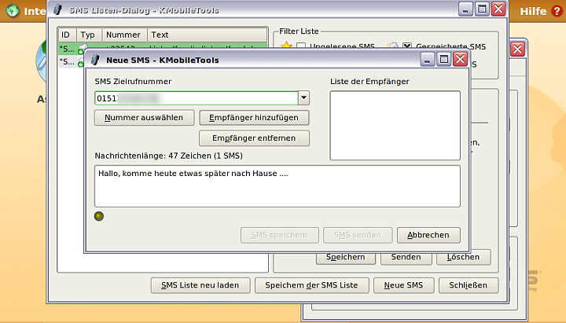The width and height of the screenshot is (566, 323).
Task: Open a new message with Neue SMS button
Action: (403, 285)
